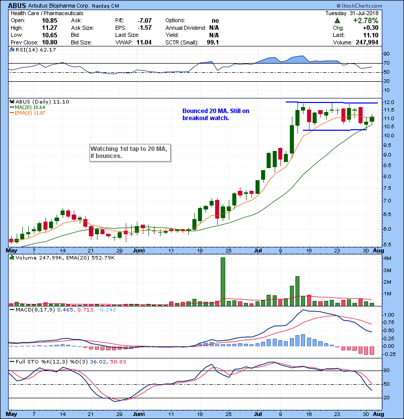The height and width of the screenshot is (419, 404).
Task: Click the tallest 4M volume bar in June
Action: click(223, 282)
